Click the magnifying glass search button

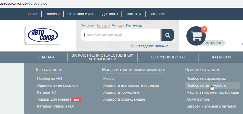(x=168, y=35)
